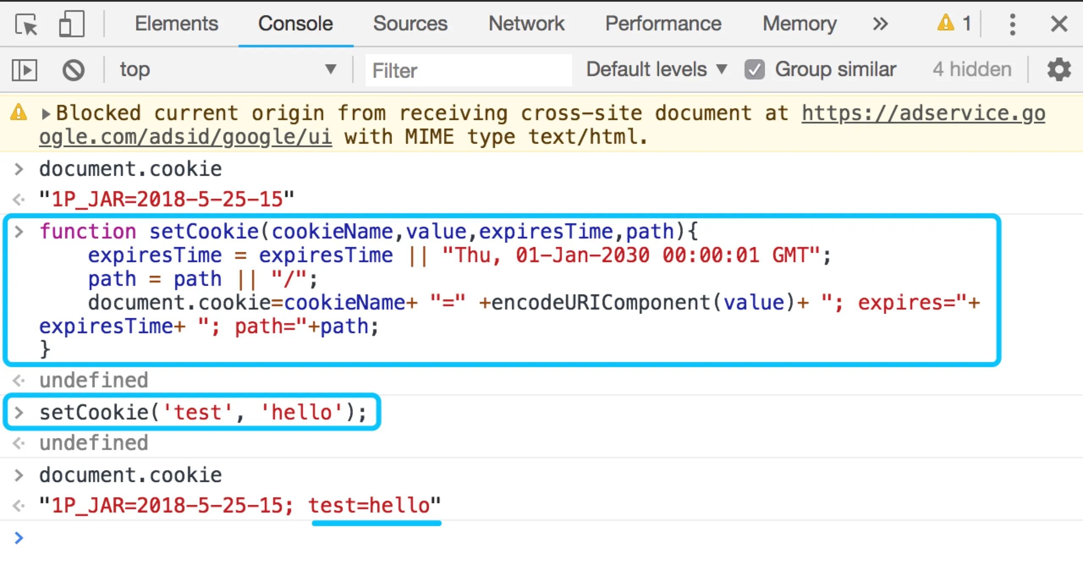Viewport: 1083px width, 565px height.
Task: Show the console sidebar panel icon
Action: 25,70
